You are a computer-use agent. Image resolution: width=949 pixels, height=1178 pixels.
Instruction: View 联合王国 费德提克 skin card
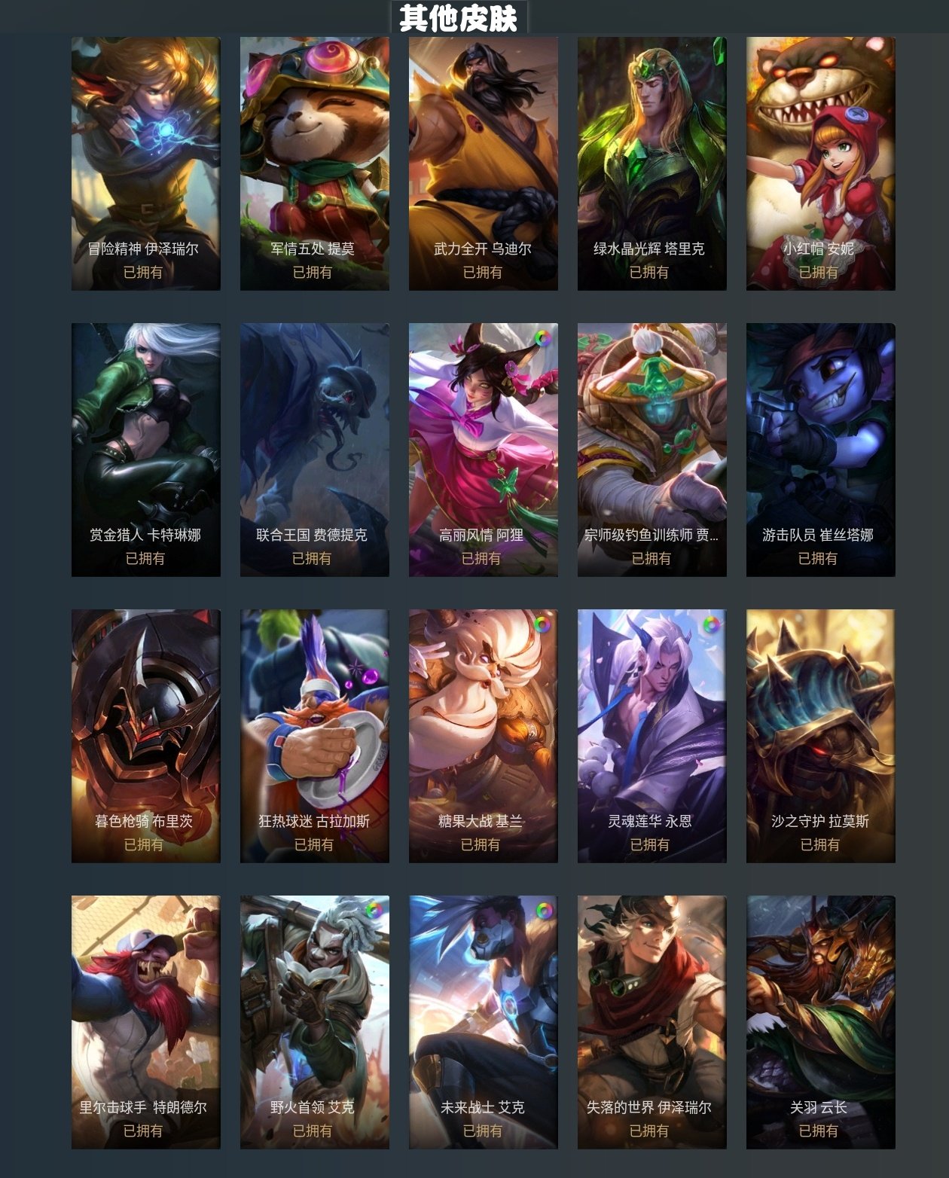tap(315, 450)
